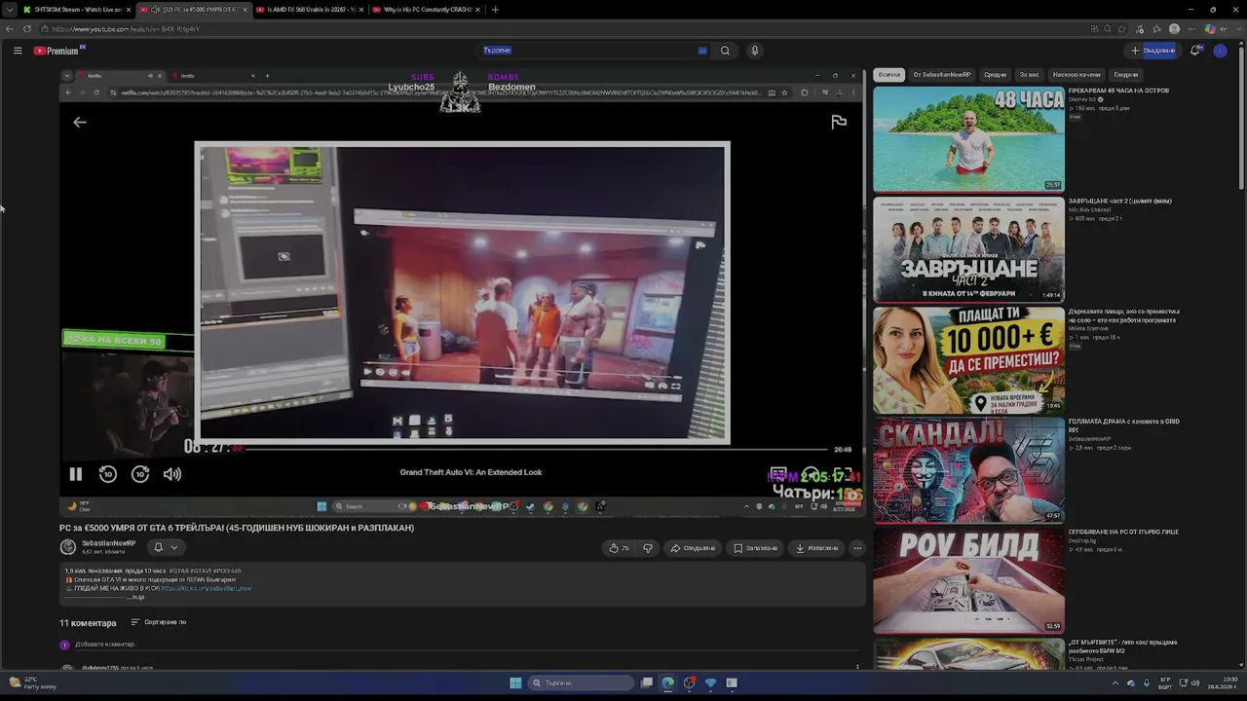Open the ЗАВРЪЩАНЕ част 2 video thumbnail
The image size is (1247, 701).
click(x=968, y=249)
